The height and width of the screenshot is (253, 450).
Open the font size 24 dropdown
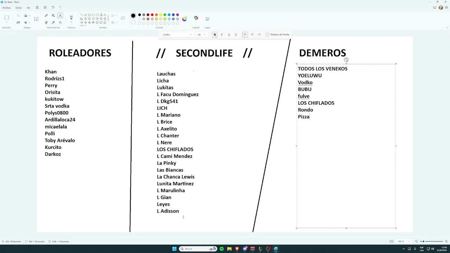click(201, 34)
